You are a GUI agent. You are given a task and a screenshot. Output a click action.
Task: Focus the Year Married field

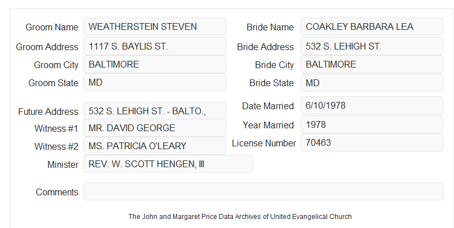click(x=372, y=124)
